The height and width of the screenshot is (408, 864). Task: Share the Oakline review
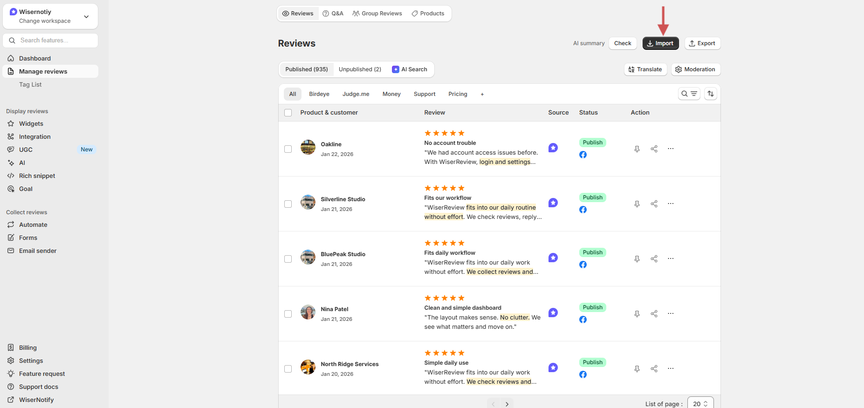tap(654, 149)
